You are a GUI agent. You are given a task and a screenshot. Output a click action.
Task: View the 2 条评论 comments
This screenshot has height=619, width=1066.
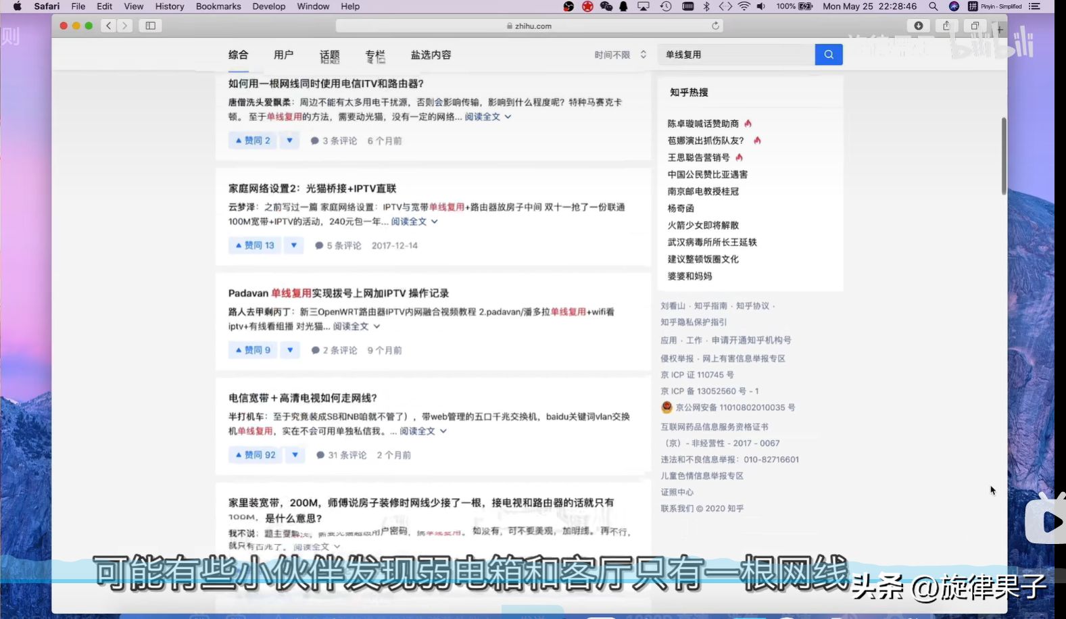point(335,350)
